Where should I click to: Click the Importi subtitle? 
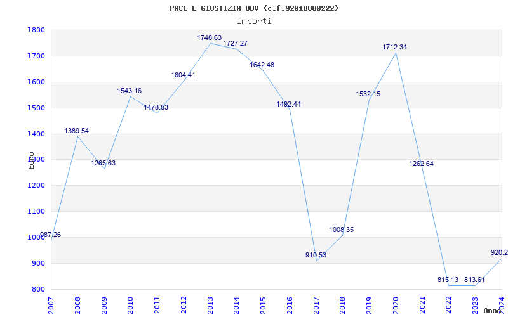254,22
